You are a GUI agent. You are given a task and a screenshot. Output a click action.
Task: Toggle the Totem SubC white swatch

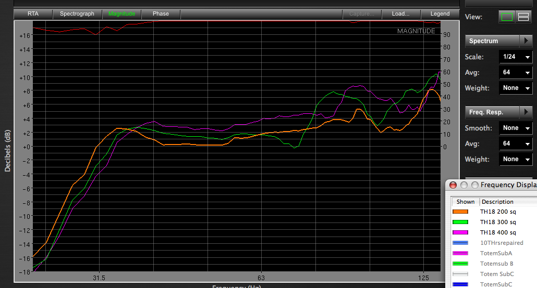pyautogui.click(x=460, y=274)
